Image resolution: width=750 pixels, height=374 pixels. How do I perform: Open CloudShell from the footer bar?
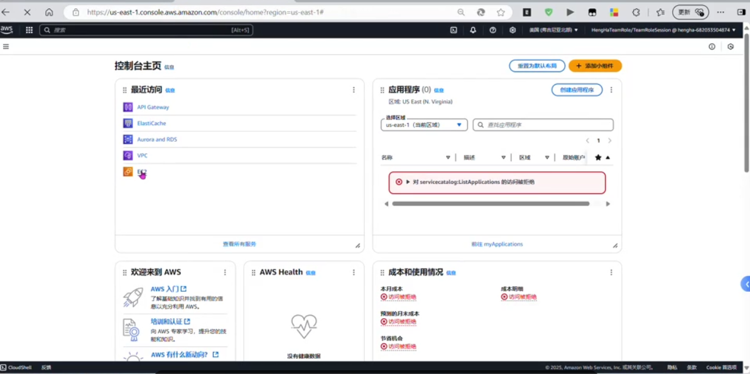pos(16,367)
